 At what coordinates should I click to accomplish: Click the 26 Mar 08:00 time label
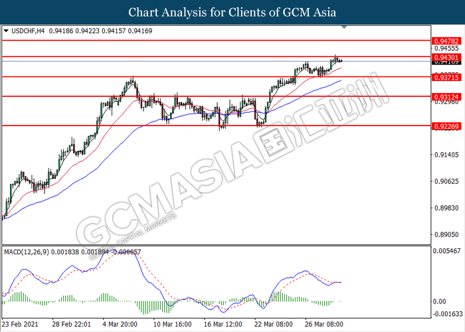[x=324, y=324]
